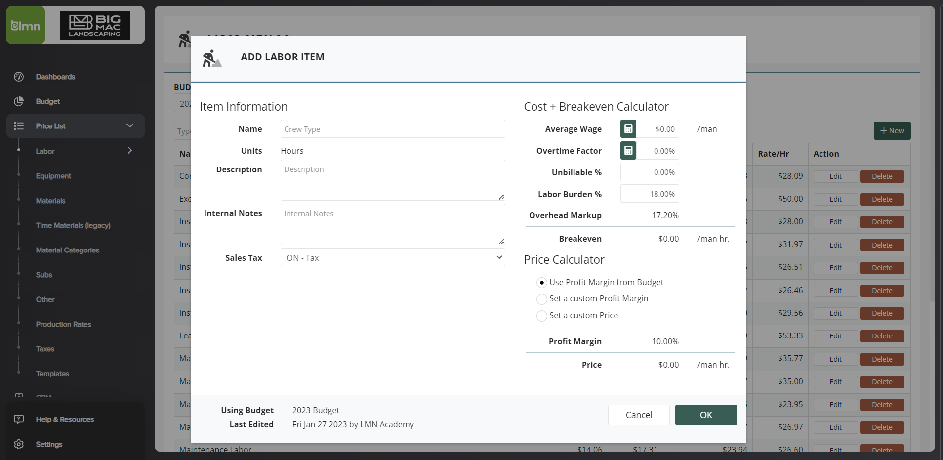Click the Description text area
943x460 pixels.
pos(393,180)
